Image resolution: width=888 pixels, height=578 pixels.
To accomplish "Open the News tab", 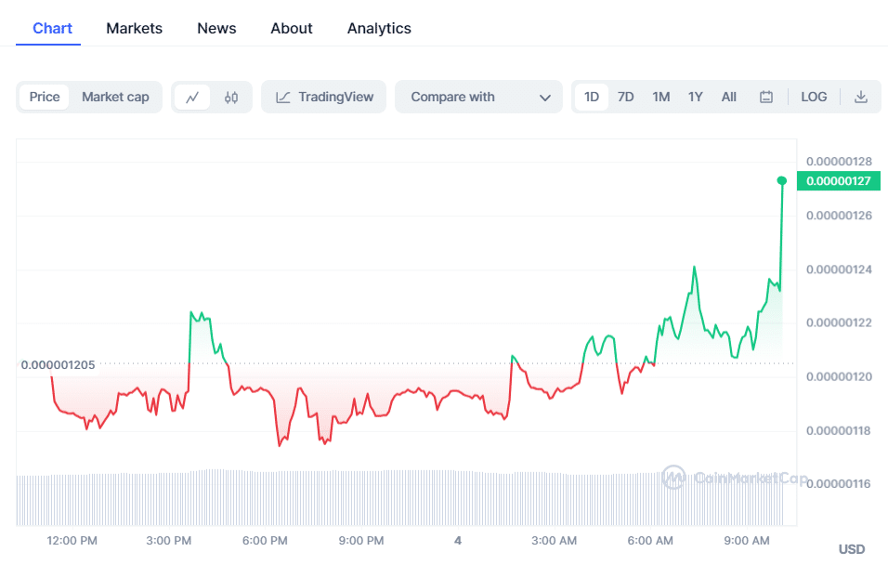I will [216, 28].
